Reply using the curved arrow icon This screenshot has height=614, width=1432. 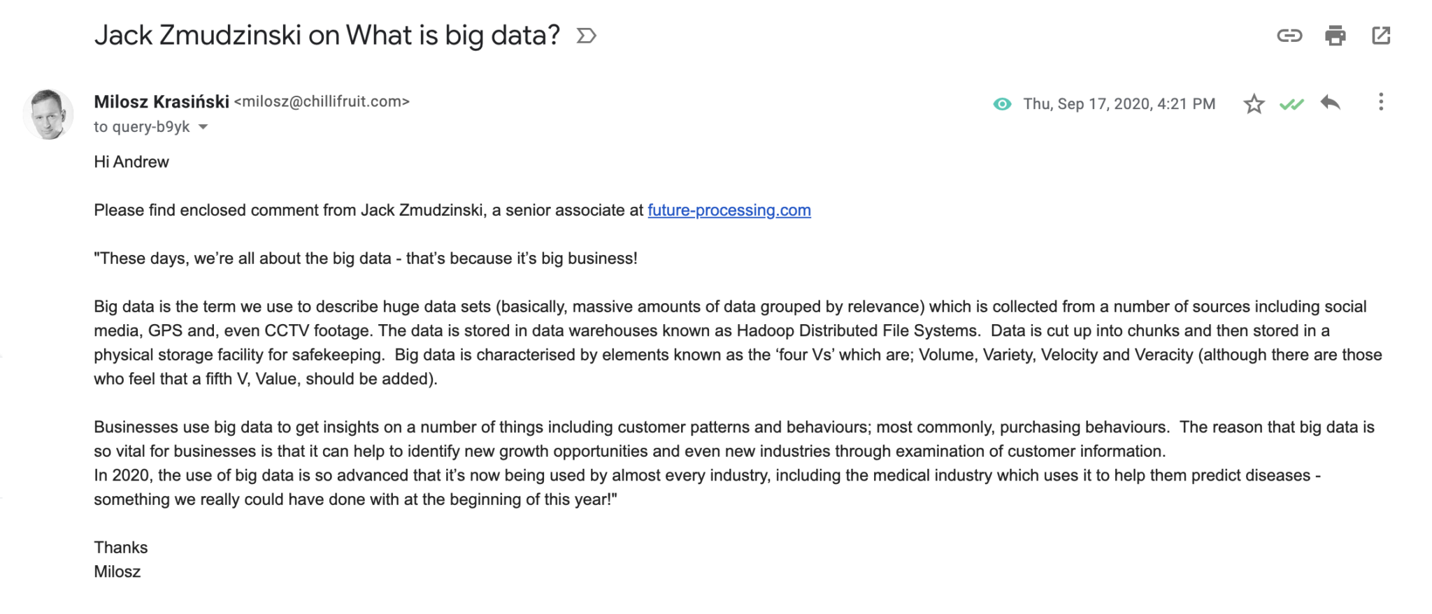(x=1331, y=103)
